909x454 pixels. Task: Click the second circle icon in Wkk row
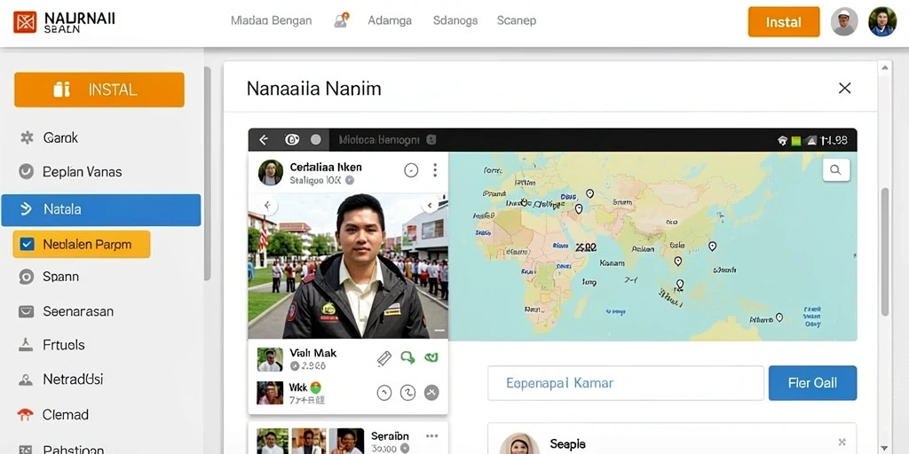pos(408,393)
